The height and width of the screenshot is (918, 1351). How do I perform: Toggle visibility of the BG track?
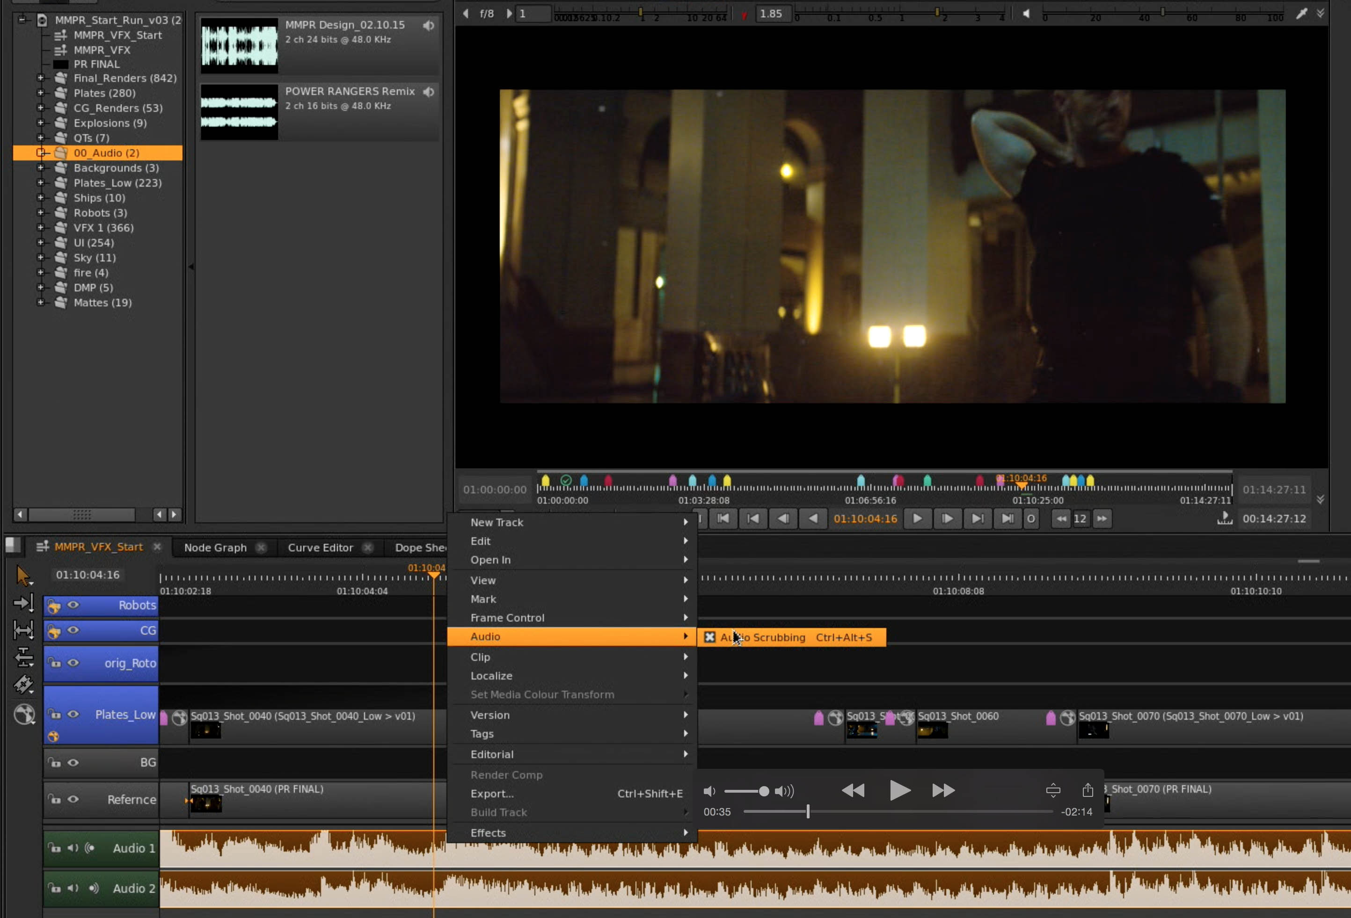73,762
